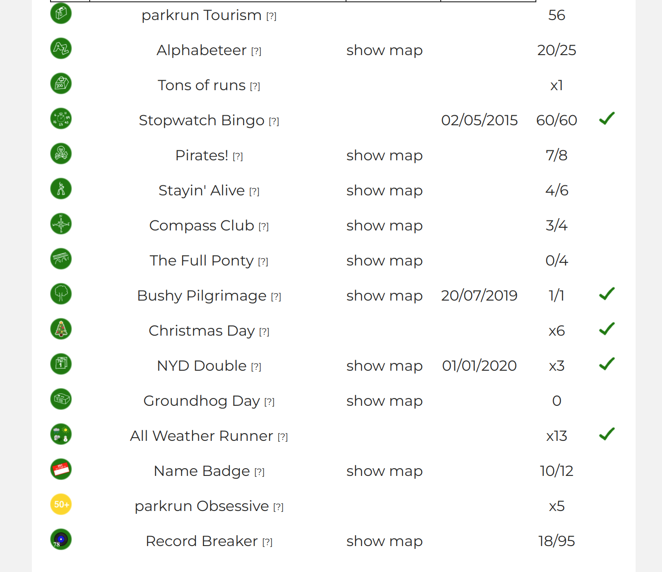Click the Compass Club badge icon
Image resolution: width=662 pixels, height=572 pixels.
[x=61, y=224]
